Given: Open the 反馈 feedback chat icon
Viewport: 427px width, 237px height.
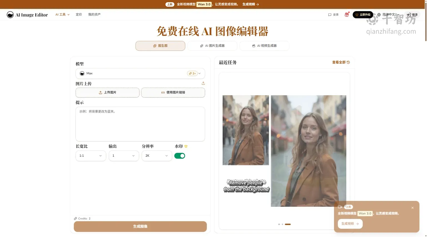Looking at the screenshot, I should (330, 15).
